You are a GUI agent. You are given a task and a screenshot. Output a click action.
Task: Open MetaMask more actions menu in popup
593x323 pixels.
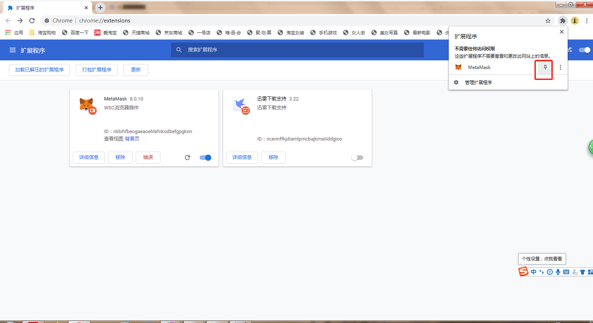[x=561, y=67]
